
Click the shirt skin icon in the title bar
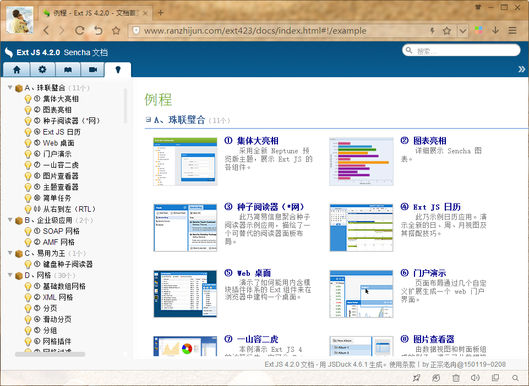478,7
